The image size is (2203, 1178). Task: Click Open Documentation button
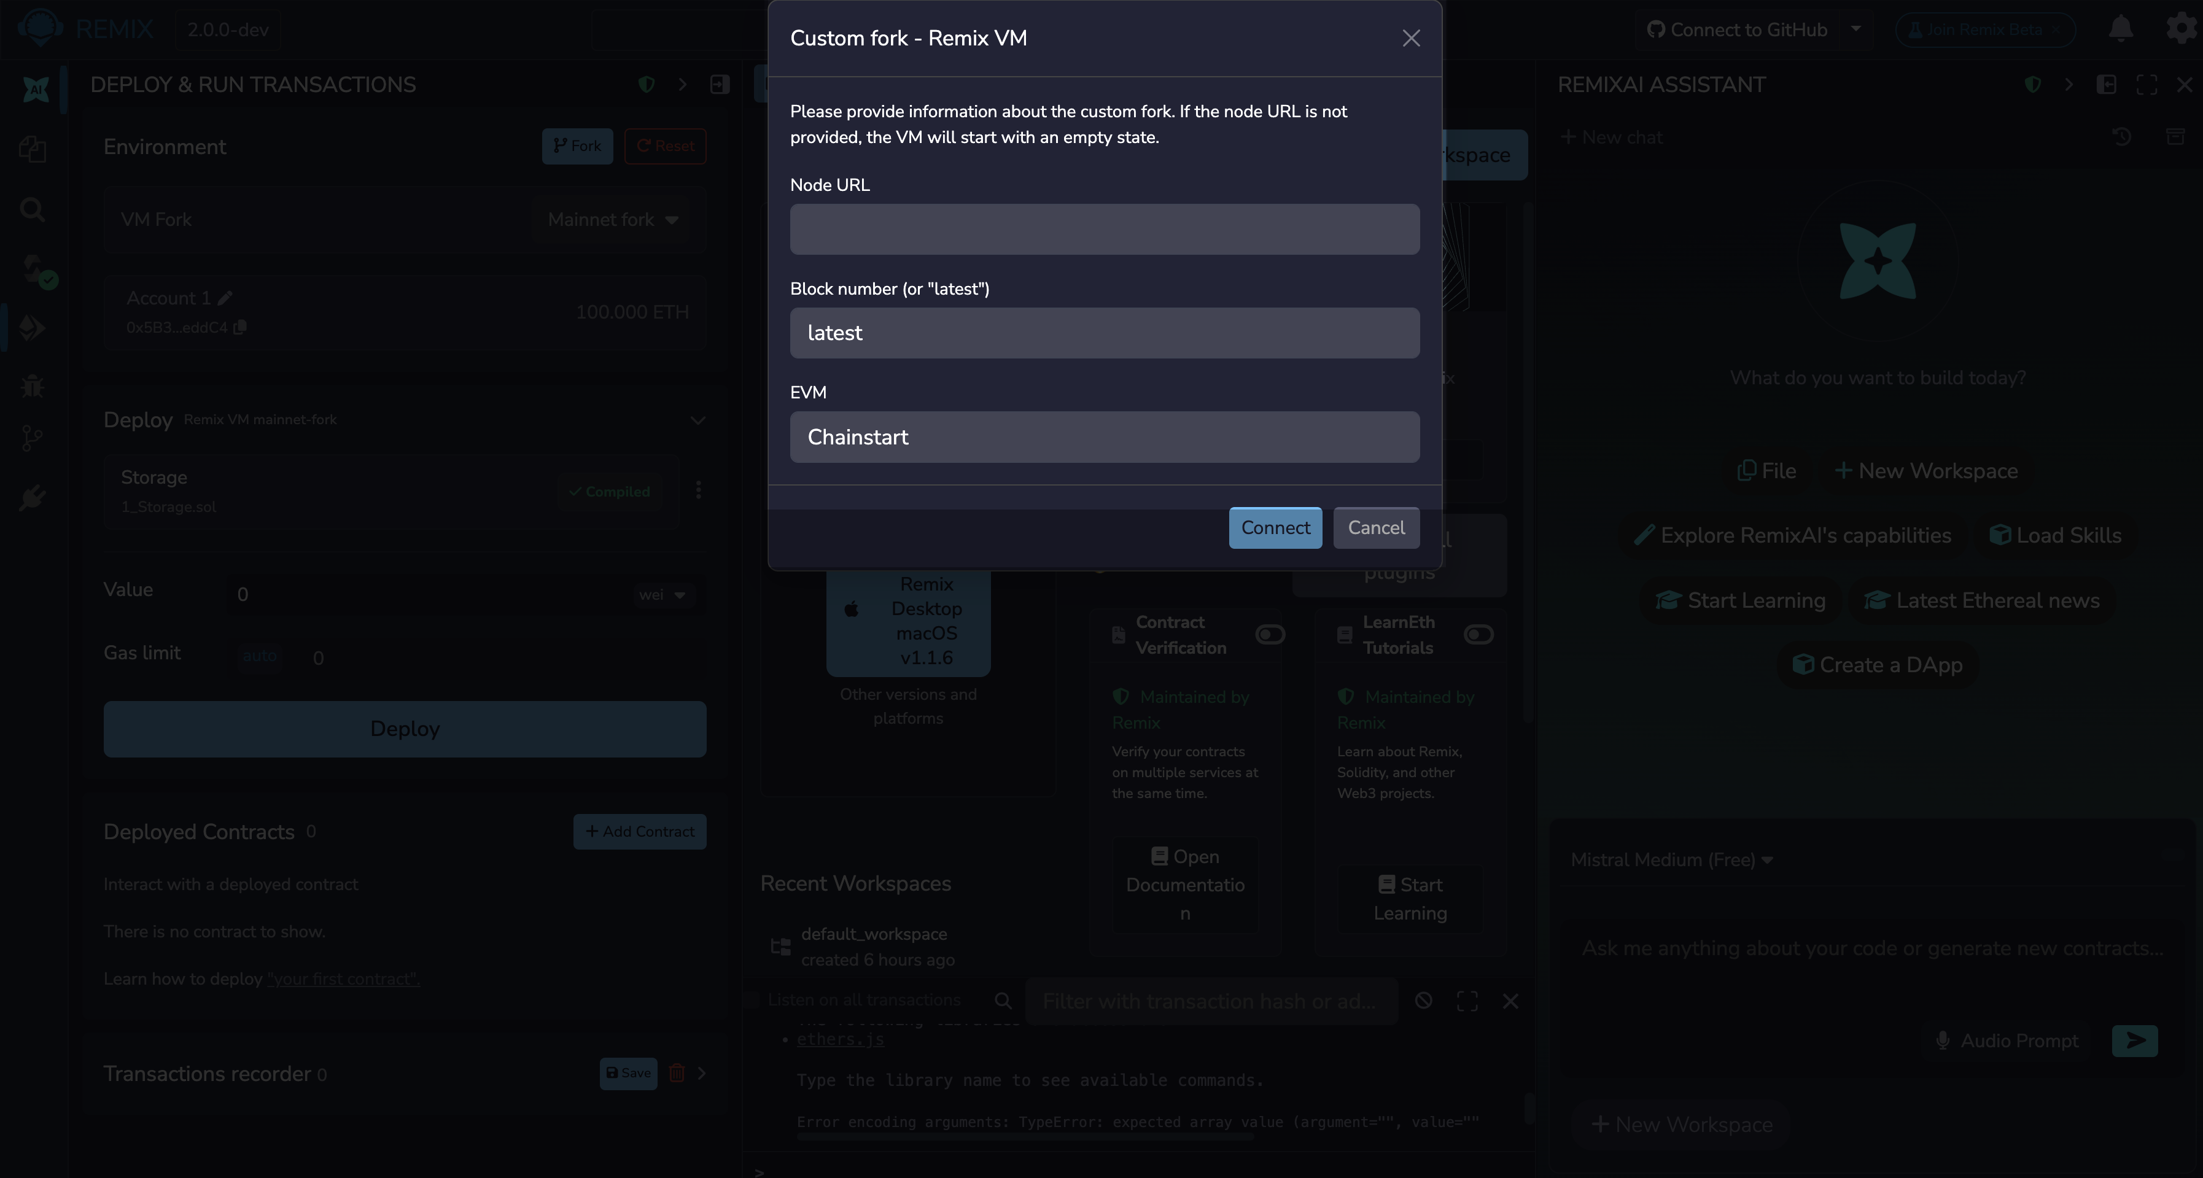pos(1185,885)
